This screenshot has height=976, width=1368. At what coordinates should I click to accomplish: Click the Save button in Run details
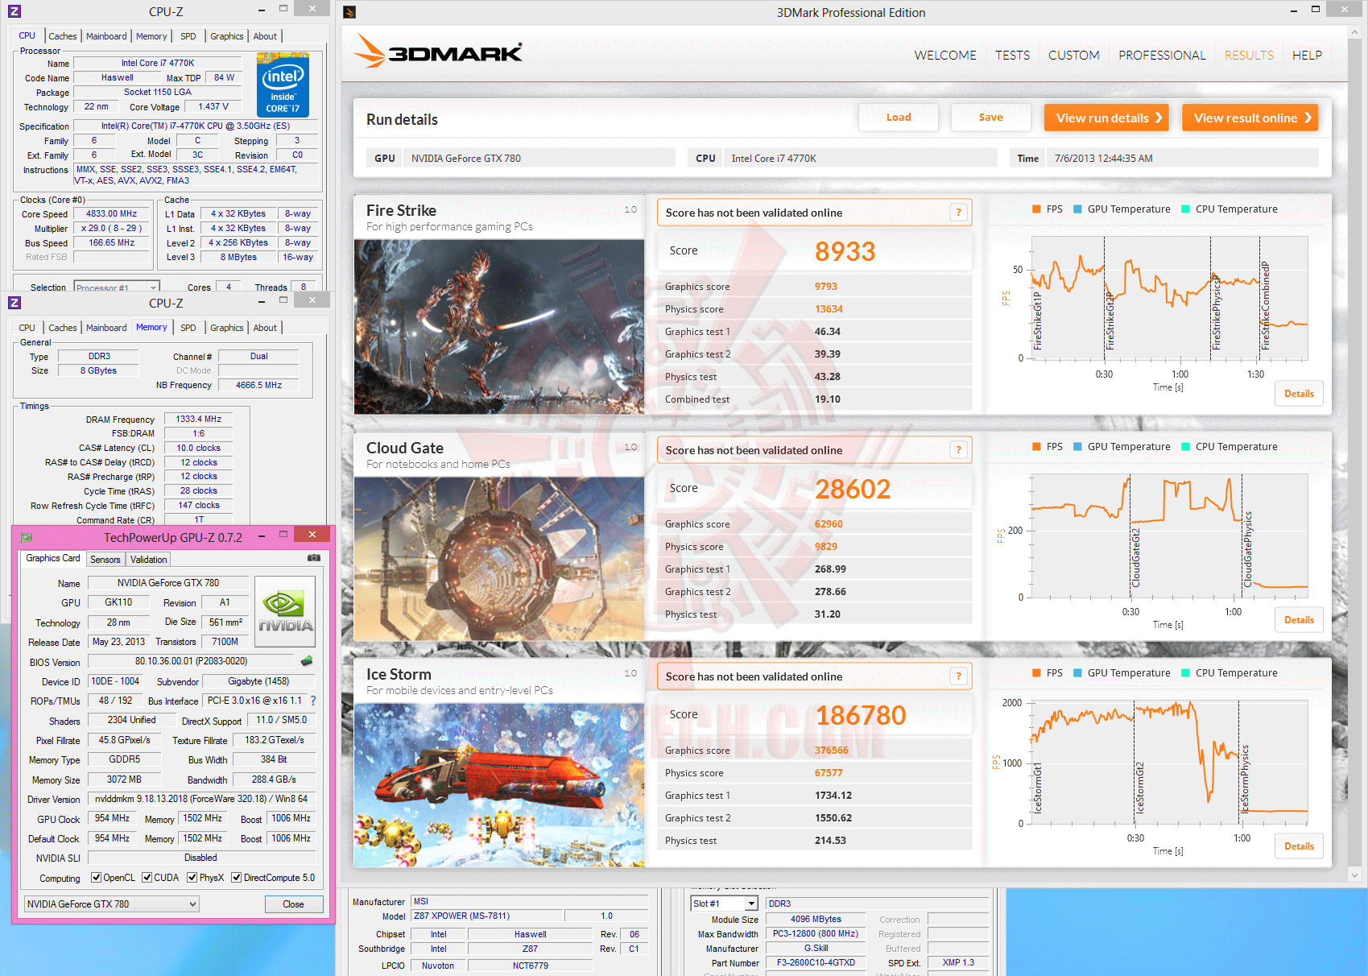coord(990,118)
